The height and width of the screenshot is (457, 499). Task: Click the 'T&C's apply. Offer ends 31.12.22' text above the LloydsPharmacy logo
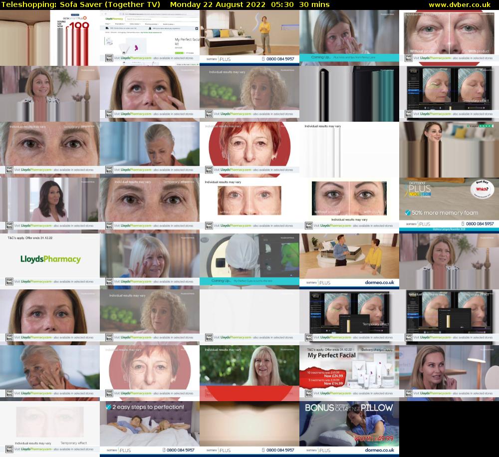pyautogui.click(x=30, y=237)
